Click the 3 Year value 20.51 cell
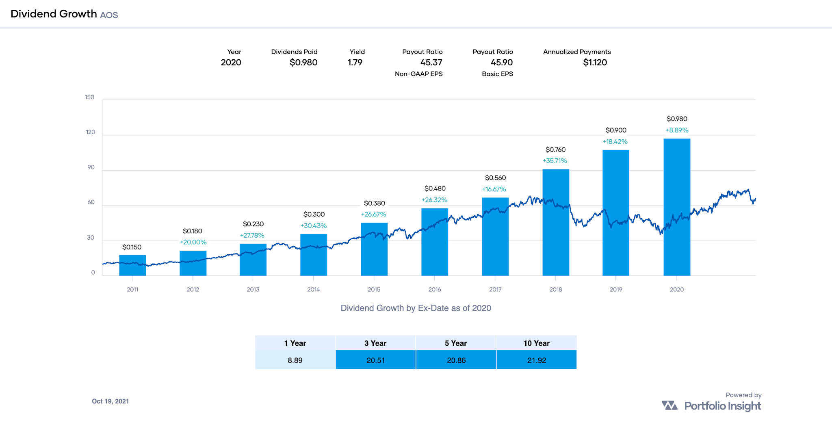 pyautogui.click(x=375, y=360)
